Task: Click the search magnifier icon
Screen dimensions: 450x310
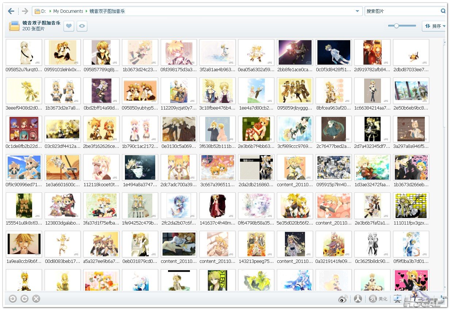Action: click(x=443, y=11)
